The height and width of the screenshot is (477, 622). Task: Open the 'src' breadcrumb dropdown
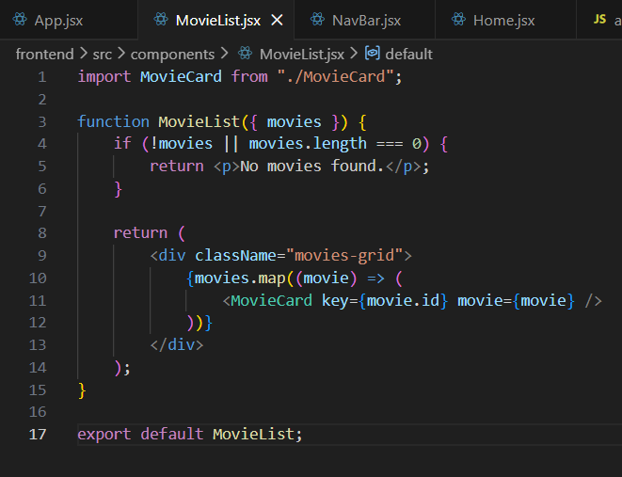pyautogui.click(x=104, y=54)
